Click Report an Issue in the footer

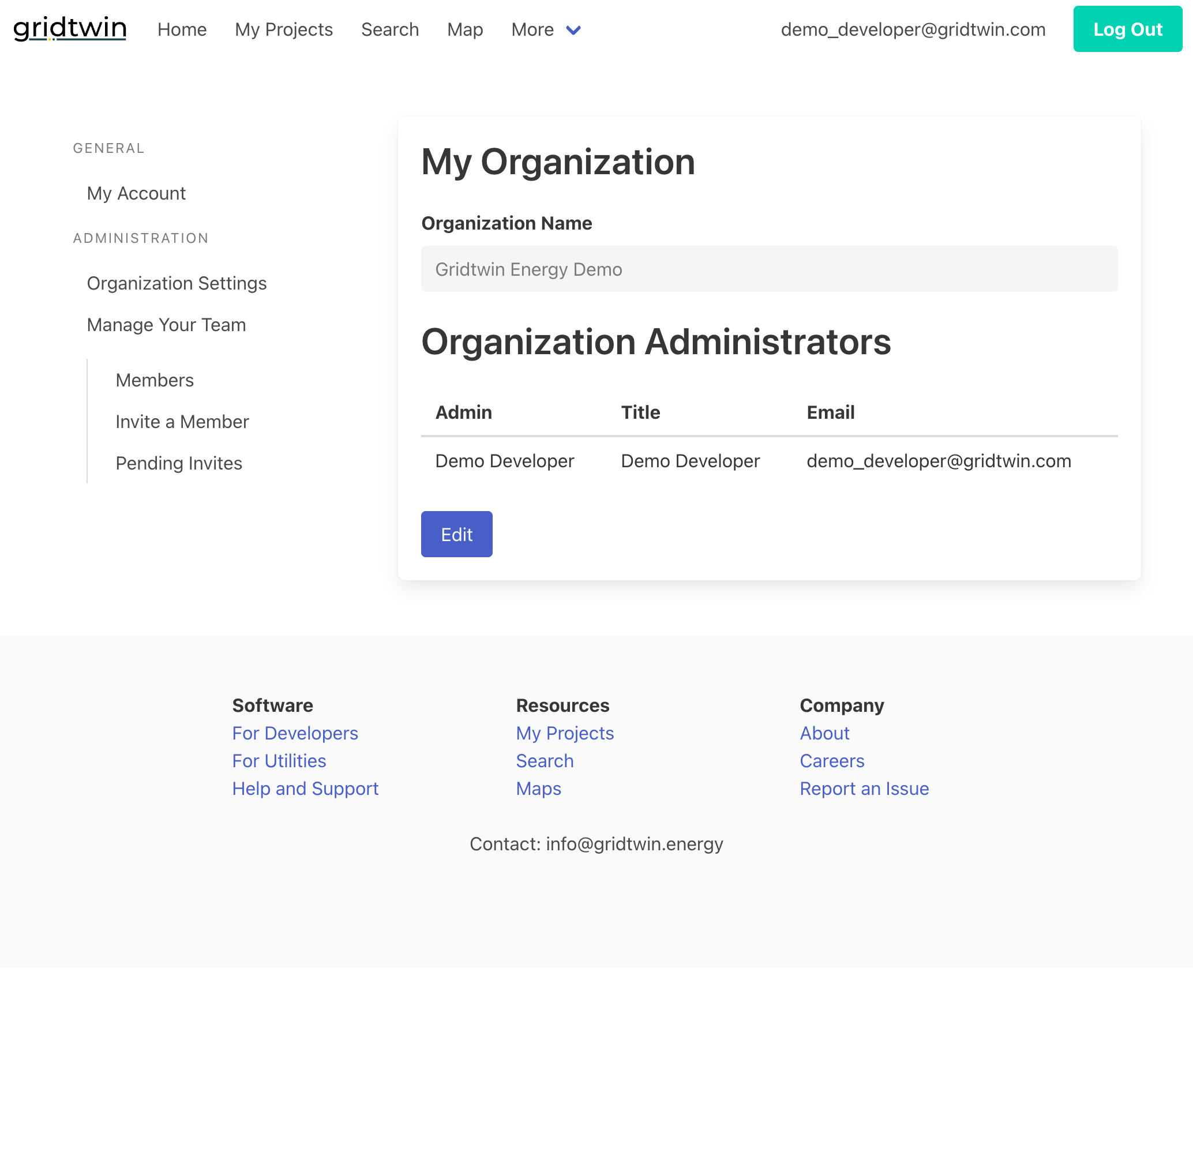(x=864, y=788)
